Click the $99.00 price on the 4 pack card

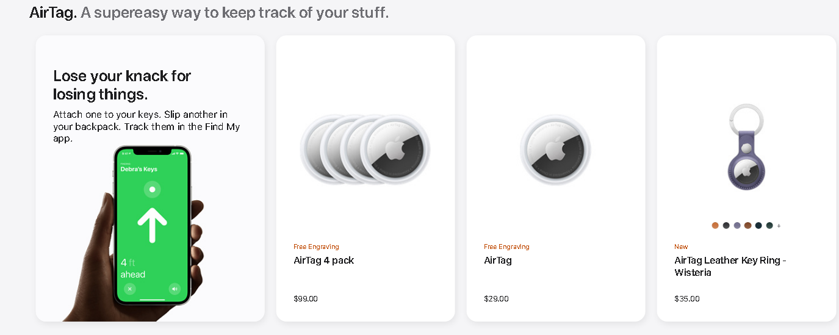(x=306, y=299)
